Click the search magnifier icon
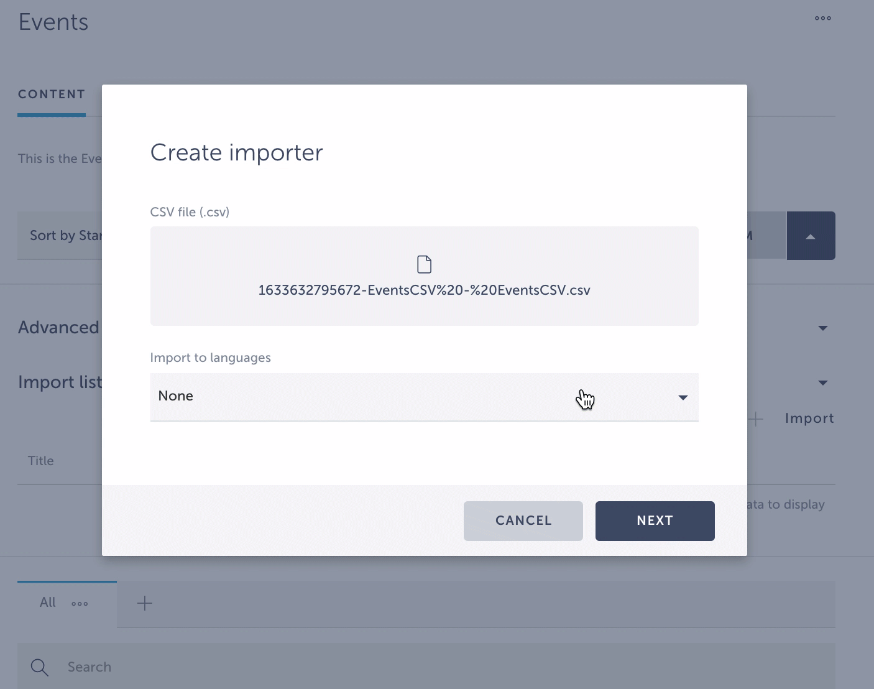874x689 pixels. (x=40, y=667)
